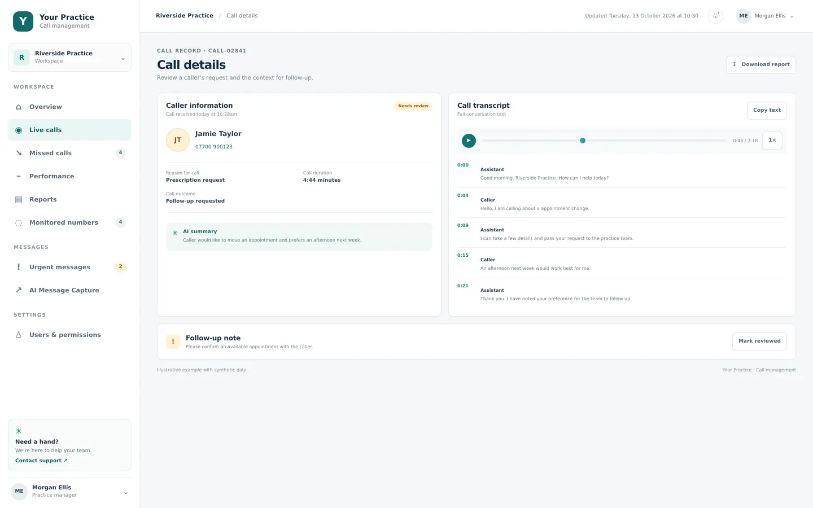Click the Monitored numbers dashed circle icon
Screen dimensions: 813x508
(19, 222)
